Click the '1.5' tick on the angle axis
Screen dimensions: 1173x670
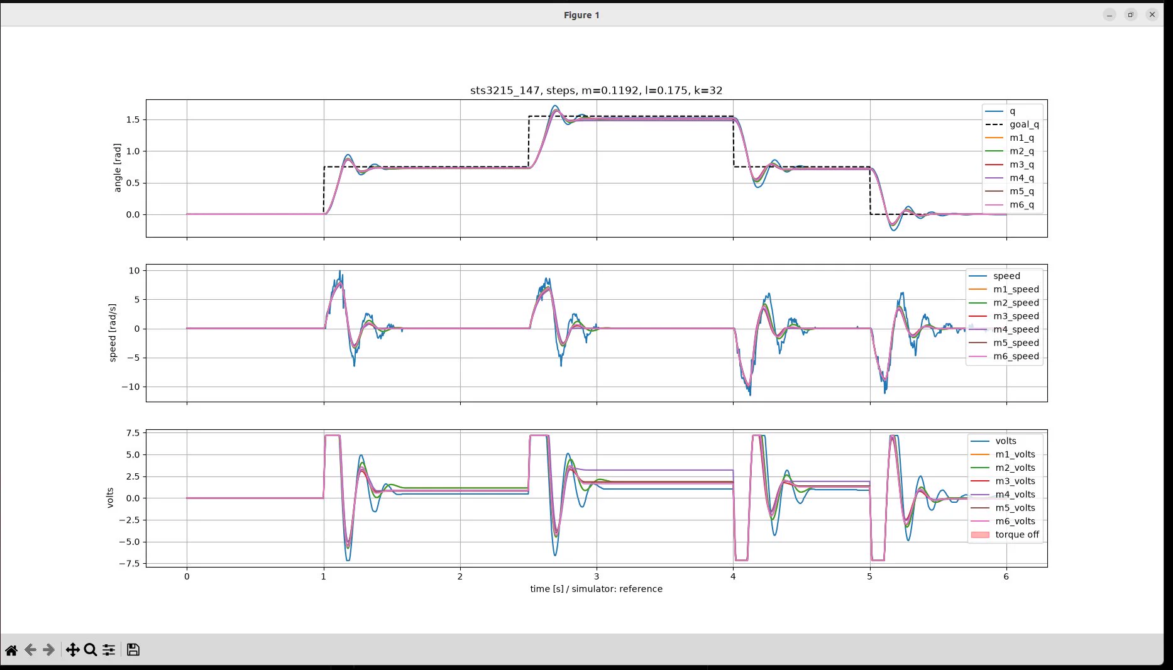[x=133, y=119]
